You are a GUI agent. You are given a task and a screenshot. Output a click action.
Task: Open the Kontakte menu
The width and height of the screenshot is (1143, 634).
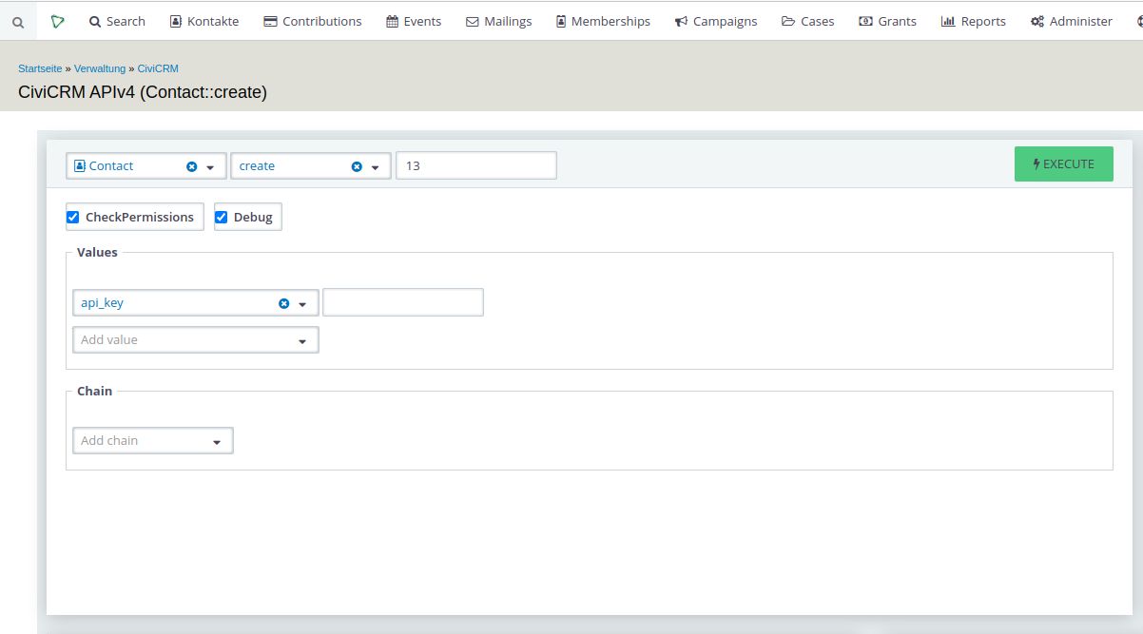click(x=203, y=21)
